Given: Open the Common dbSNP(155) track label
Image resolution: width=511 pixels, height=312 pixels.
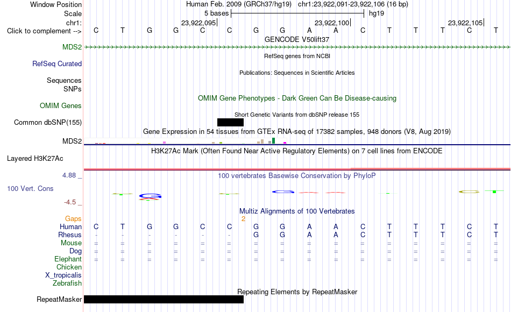Looking at the screenshot, I should [x=48, y=122].
